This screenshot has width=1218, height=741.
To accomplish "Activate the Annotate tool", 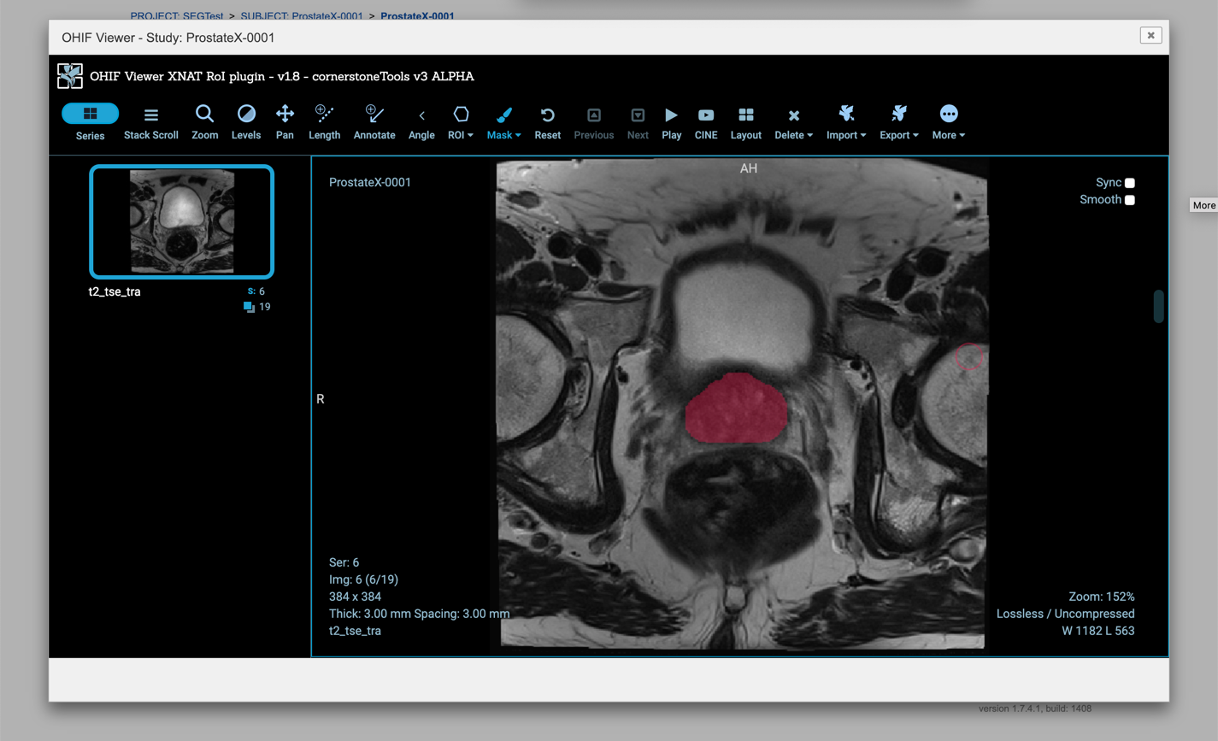I will pos(374,121).
